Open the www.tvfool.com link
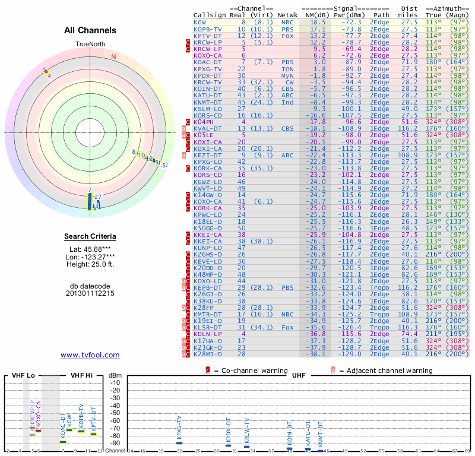Viewport: 475px width, 456px height. click(90, 355)
